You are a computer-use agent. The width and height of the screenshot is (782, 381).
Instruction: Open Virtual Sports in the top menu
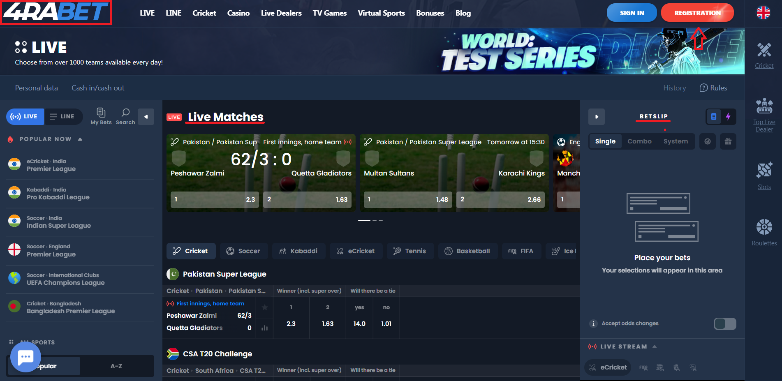pos(381,13)
